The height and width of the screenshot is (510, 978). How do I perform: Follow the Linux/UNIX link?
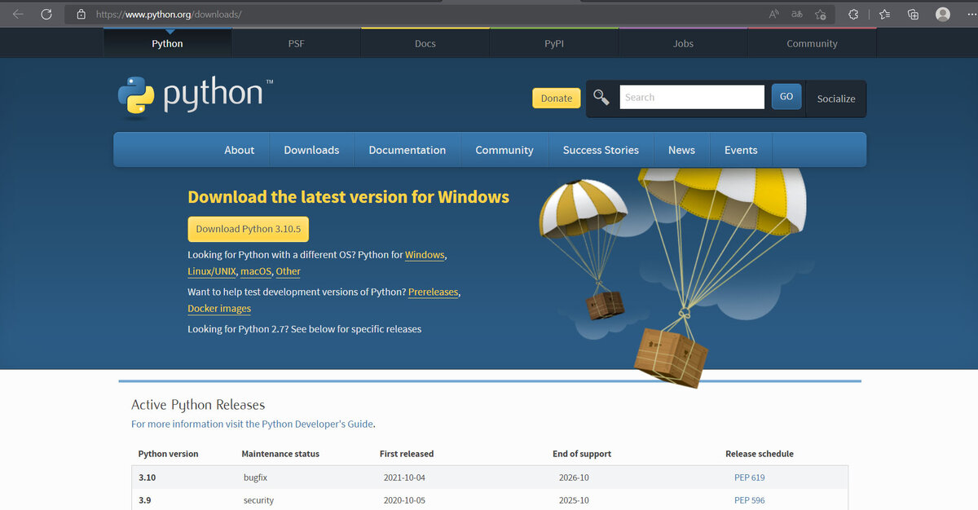pos(212,271)
